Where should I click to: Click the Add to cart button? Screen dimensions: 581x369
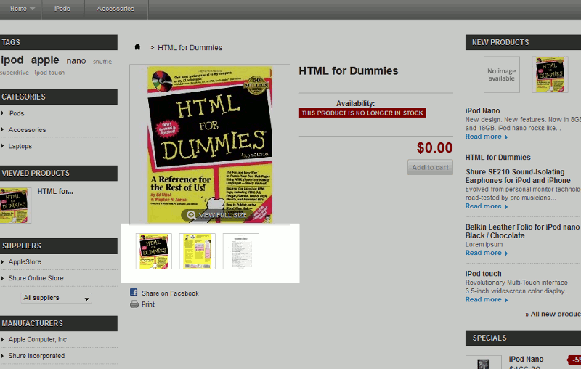430,167
